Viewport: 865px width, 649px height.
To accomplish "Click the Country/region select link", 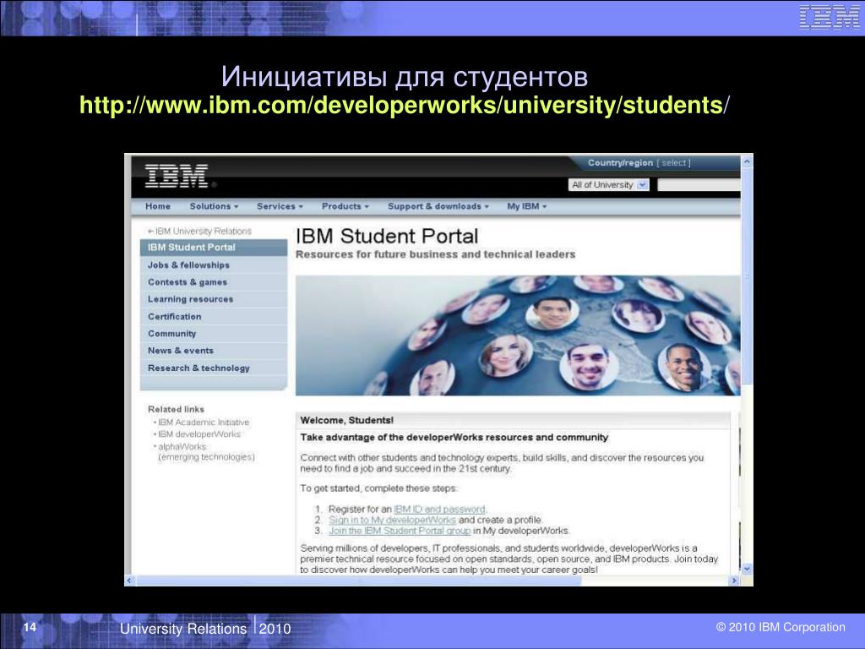I will point(673,163).
